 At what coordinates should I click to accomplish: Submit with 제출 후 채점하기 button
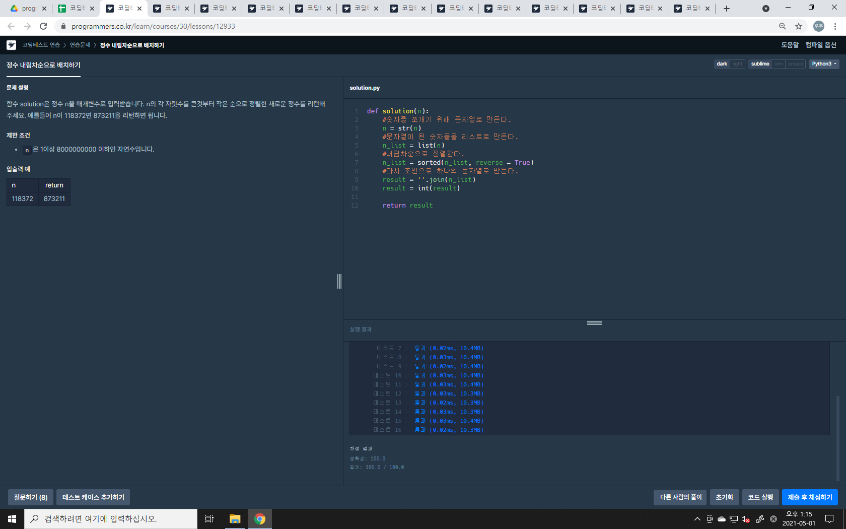810,497
